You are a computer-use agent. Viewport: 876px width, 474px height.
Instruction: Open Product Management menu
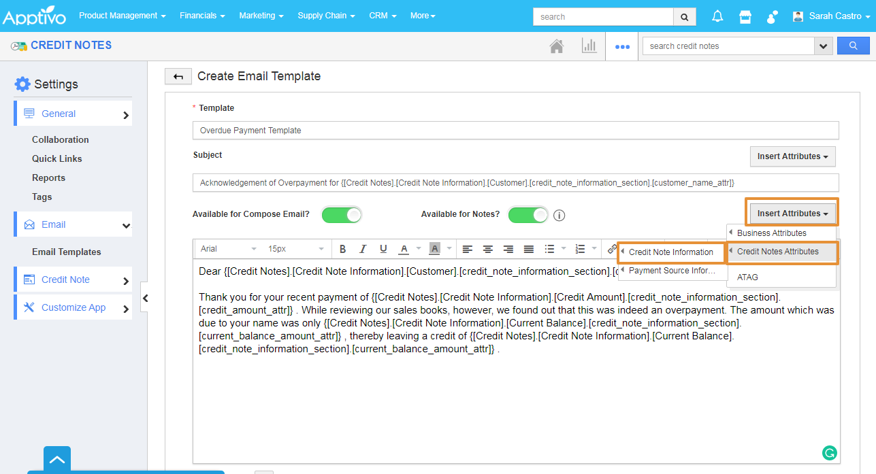coord(123,16)
